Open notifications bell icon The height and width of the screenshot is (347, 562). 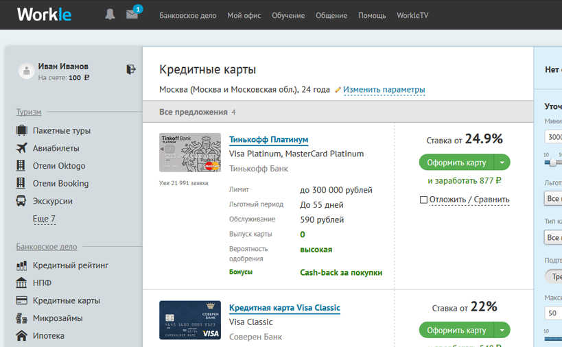(110, 14)
